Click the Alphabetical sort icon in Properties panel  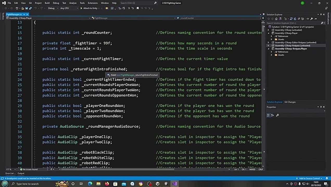pos(272,115)
